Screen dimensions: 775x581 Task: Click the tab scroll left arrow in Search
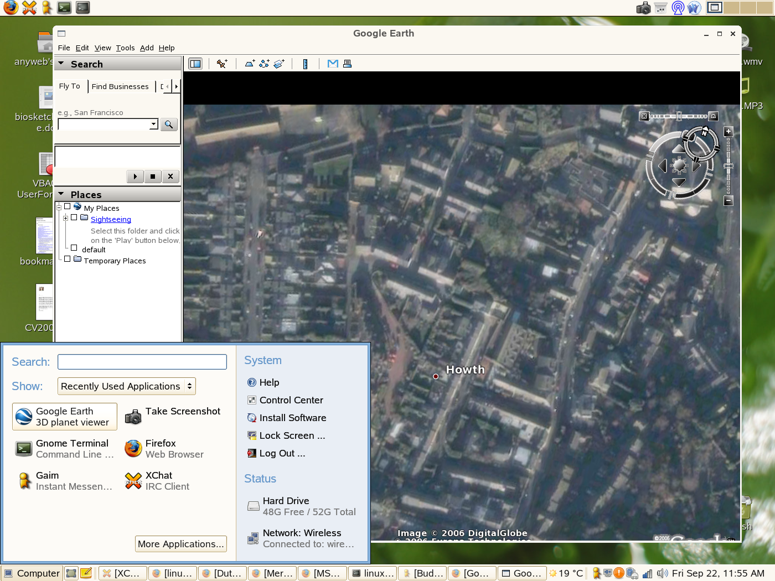point(168,86)
